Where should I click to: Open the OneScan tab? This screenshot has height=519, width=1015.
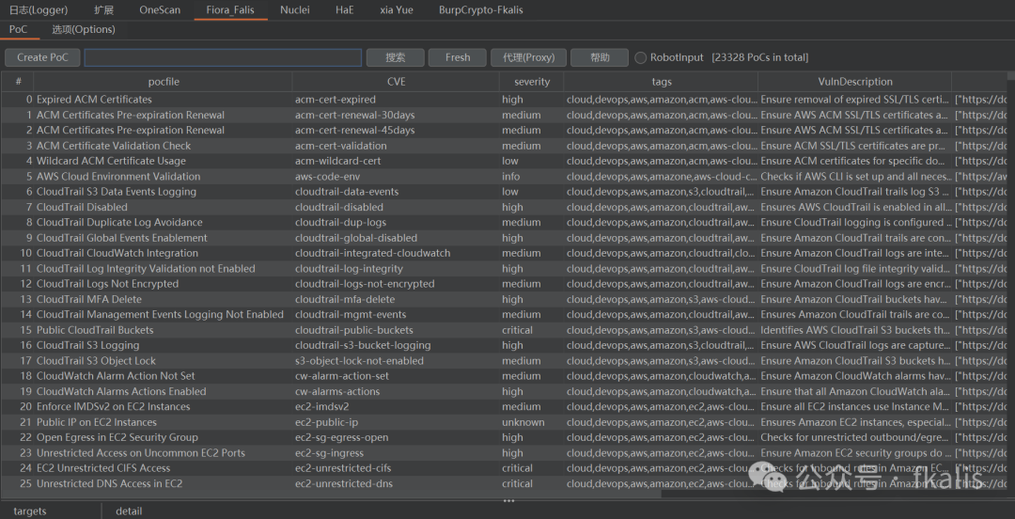pyautogui.click(x=160, y=9)
